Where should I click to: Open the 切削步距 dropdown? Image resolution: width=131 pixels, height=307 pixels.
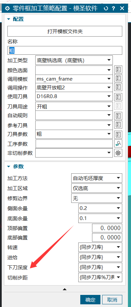click(100, 277)
